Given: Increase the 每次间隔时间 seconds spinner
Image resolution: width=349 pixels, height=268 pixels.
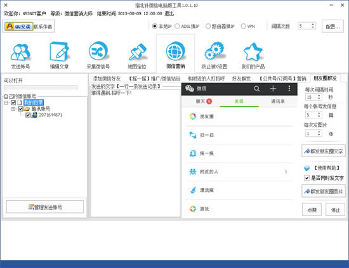Looking at the screenshot, I should 319,96.
